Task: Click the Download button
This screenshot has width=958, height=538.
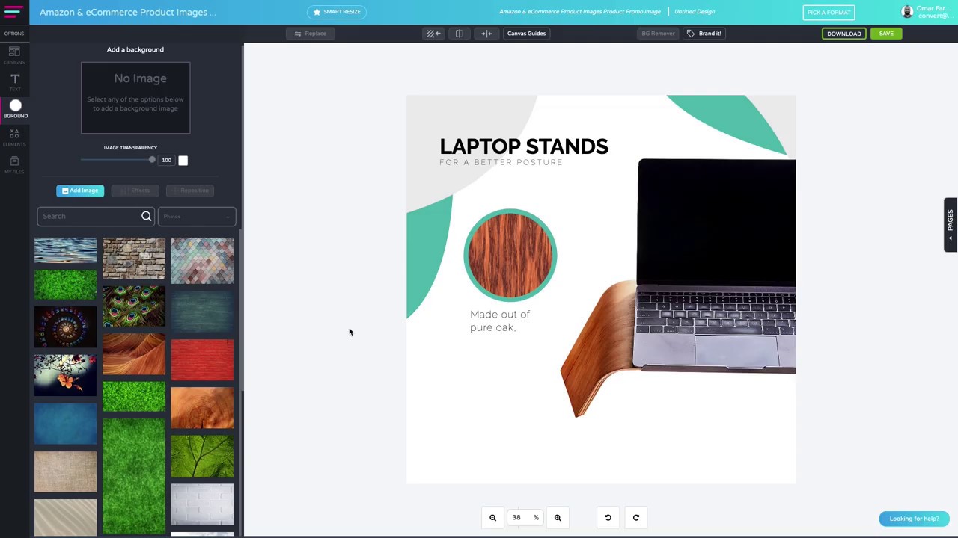Action: click(843, 33)
